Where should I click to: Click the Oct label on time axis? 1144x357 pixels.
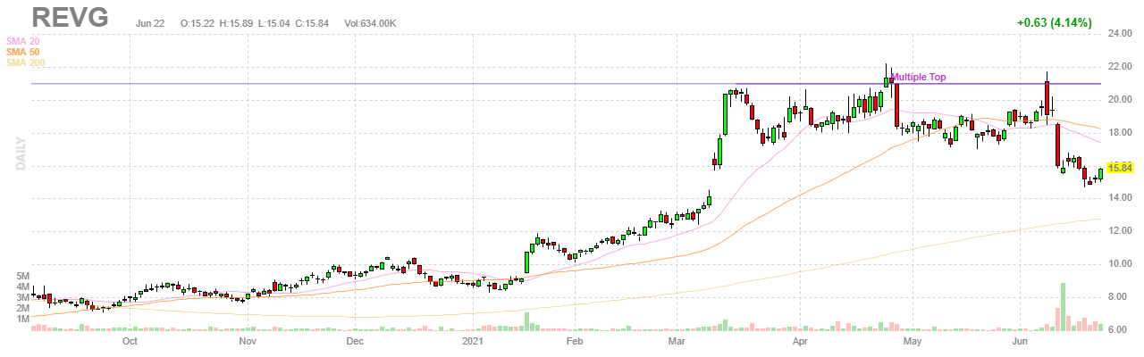tap(129, 341)
